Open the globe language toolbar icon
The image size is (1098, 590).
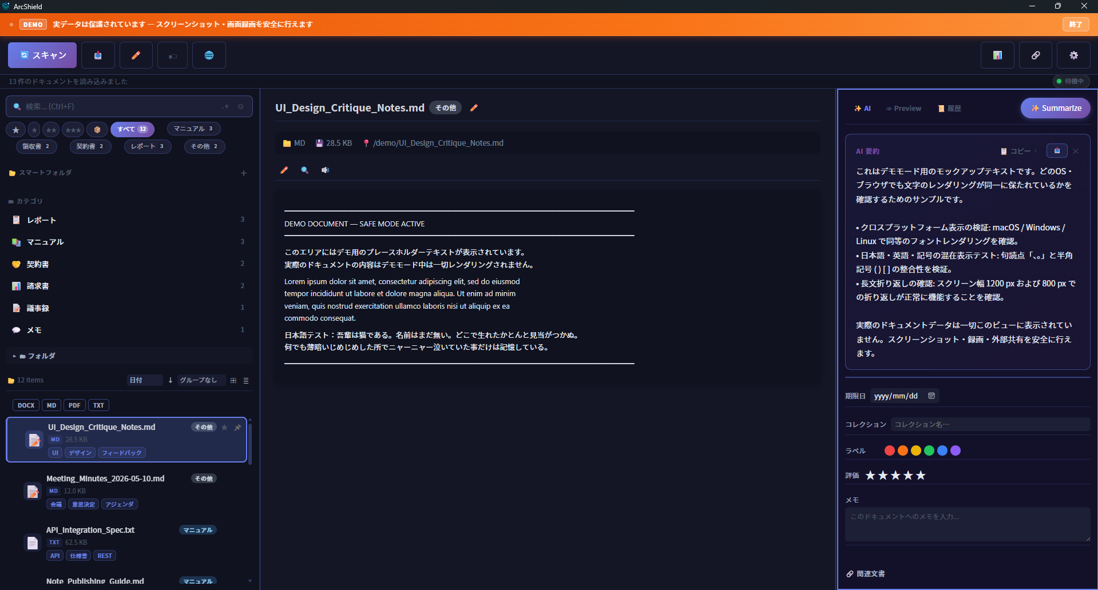209,55
